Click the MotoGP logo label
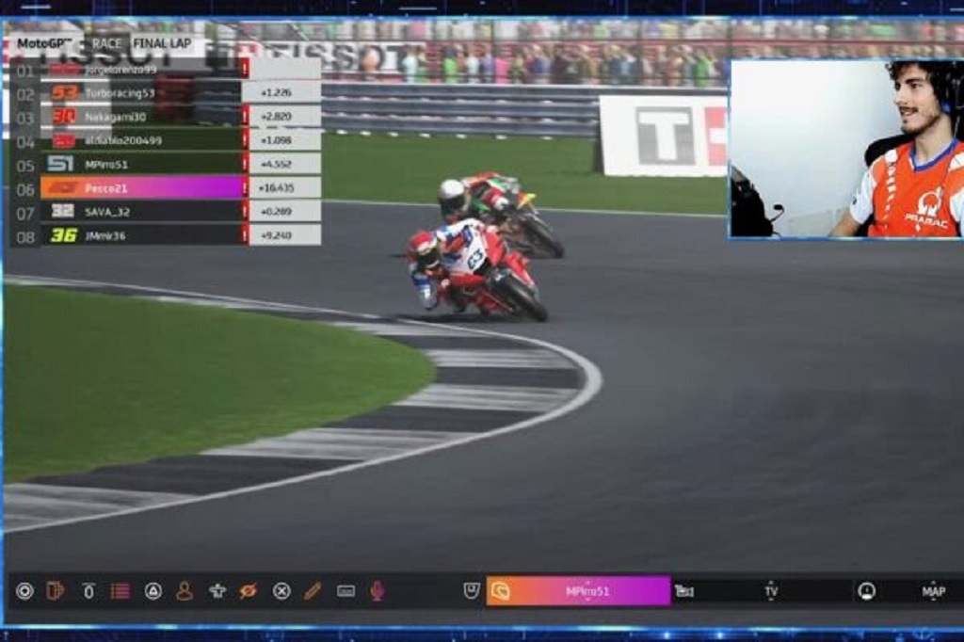This screenshot has height=642, width=964. pos(44,43)
